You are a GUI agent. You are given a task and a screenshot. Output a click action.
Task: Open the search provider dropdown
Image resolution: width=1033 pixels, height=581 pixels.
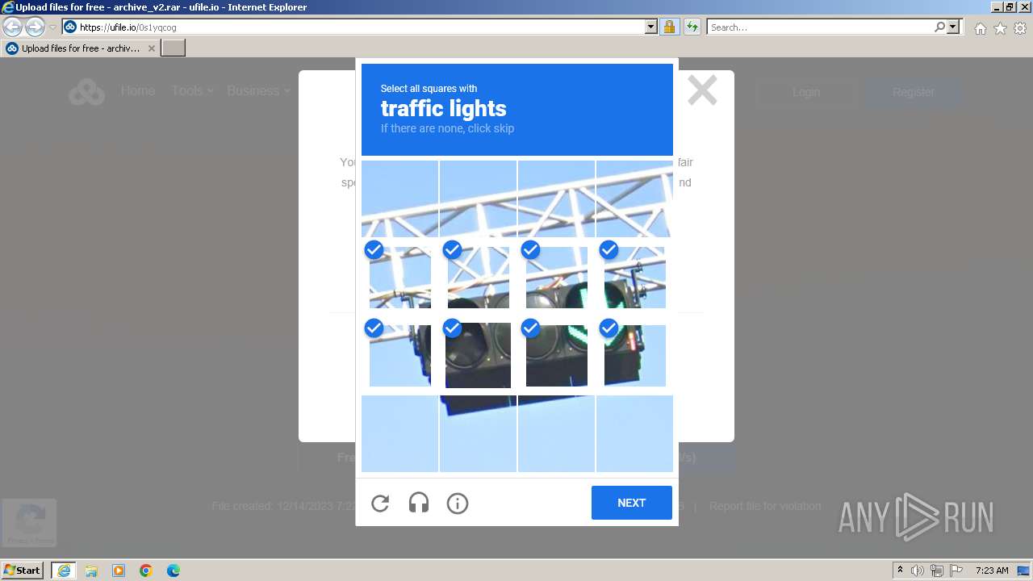click(x=953, y=27)
